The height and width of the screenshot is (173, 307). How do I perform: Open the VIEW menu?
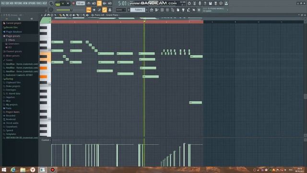[x=25, y=3]
